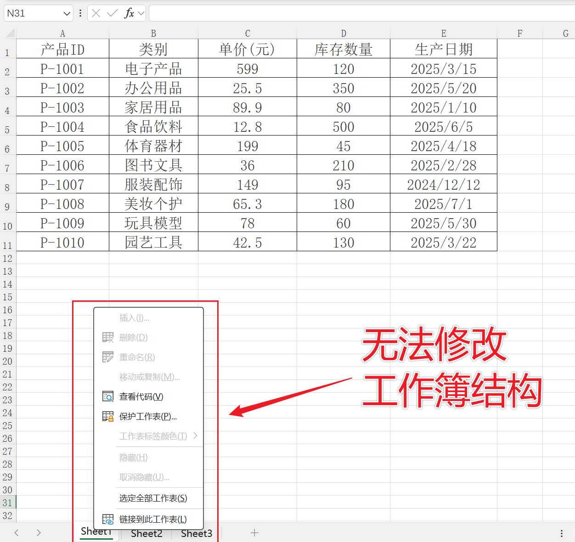
Task: Click the left sheet navigation arrow
Action: (x=16, y=532)
